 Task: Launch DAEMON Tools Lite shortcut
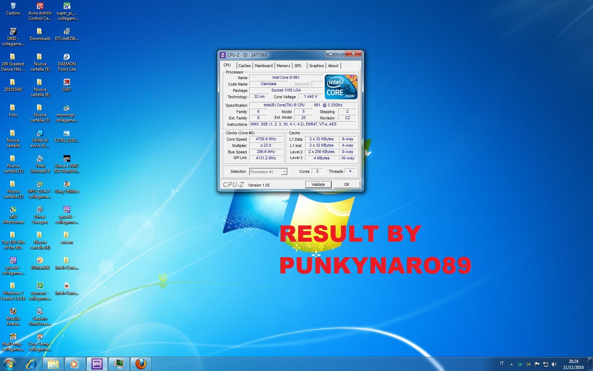coord(67,62)
